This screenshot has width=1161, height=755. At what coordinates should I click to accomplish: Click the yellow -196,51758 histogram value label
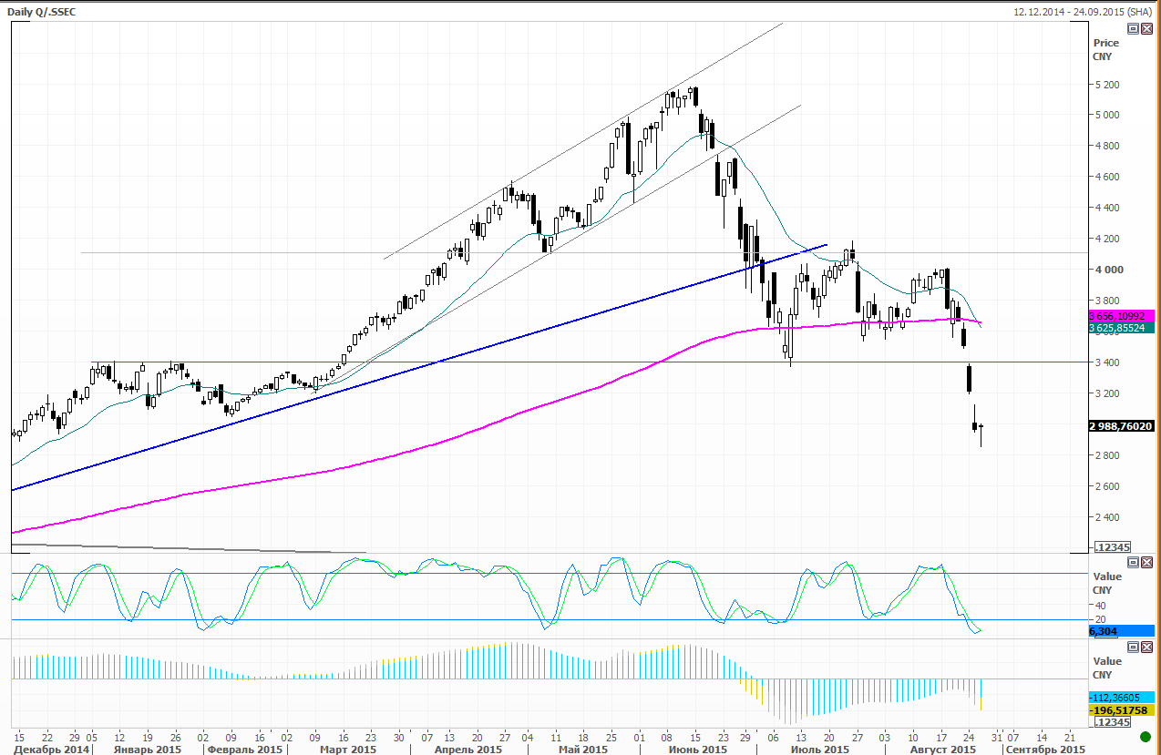1121,709
